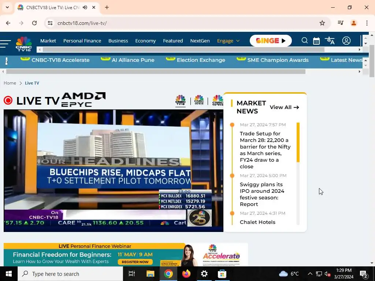
Task: Open Microsoft Store from taskbar
Action: pyautogui.click(x=222, y=274)
